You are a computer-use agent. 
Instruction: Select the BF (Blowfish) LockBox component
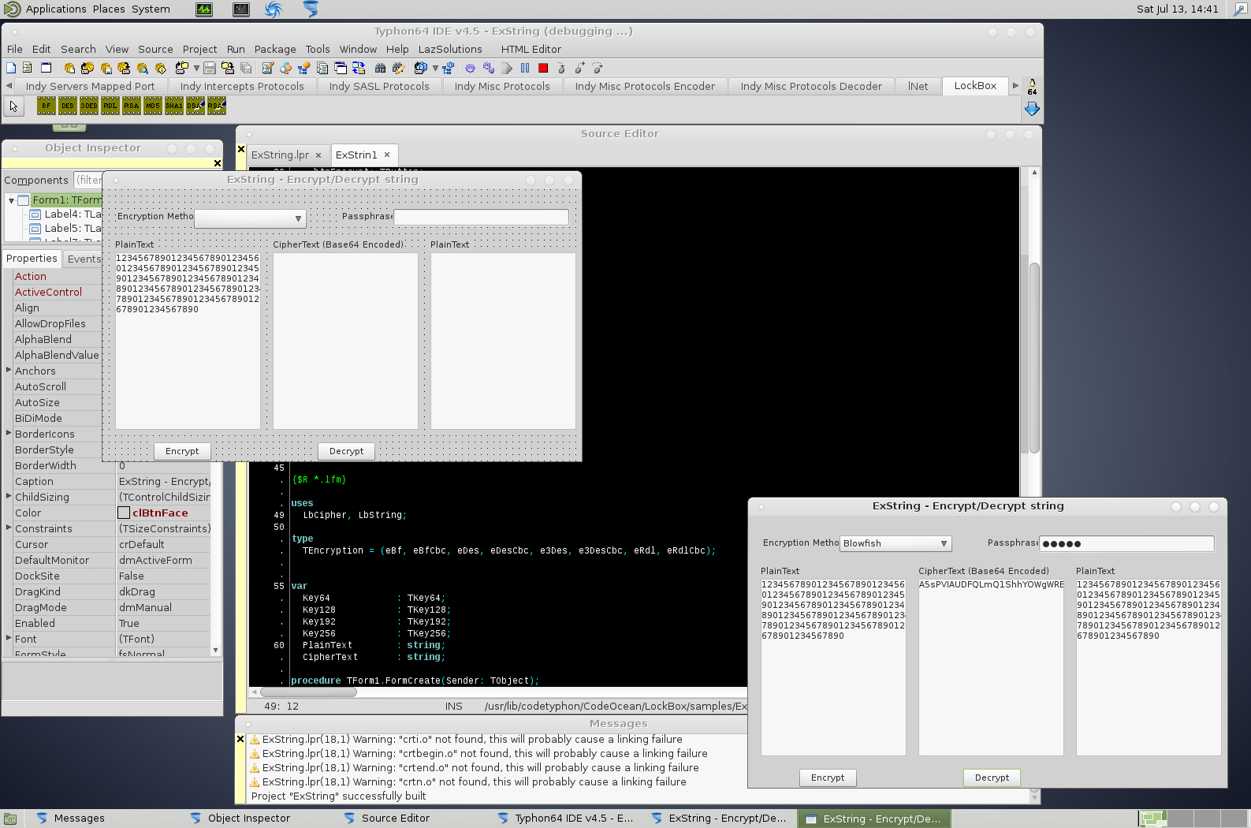47,106
